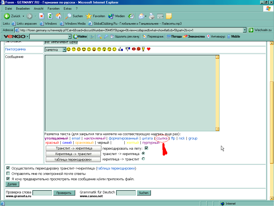
Task: Click Антивирус shield in Vengo toolbar
Action: 216,36
